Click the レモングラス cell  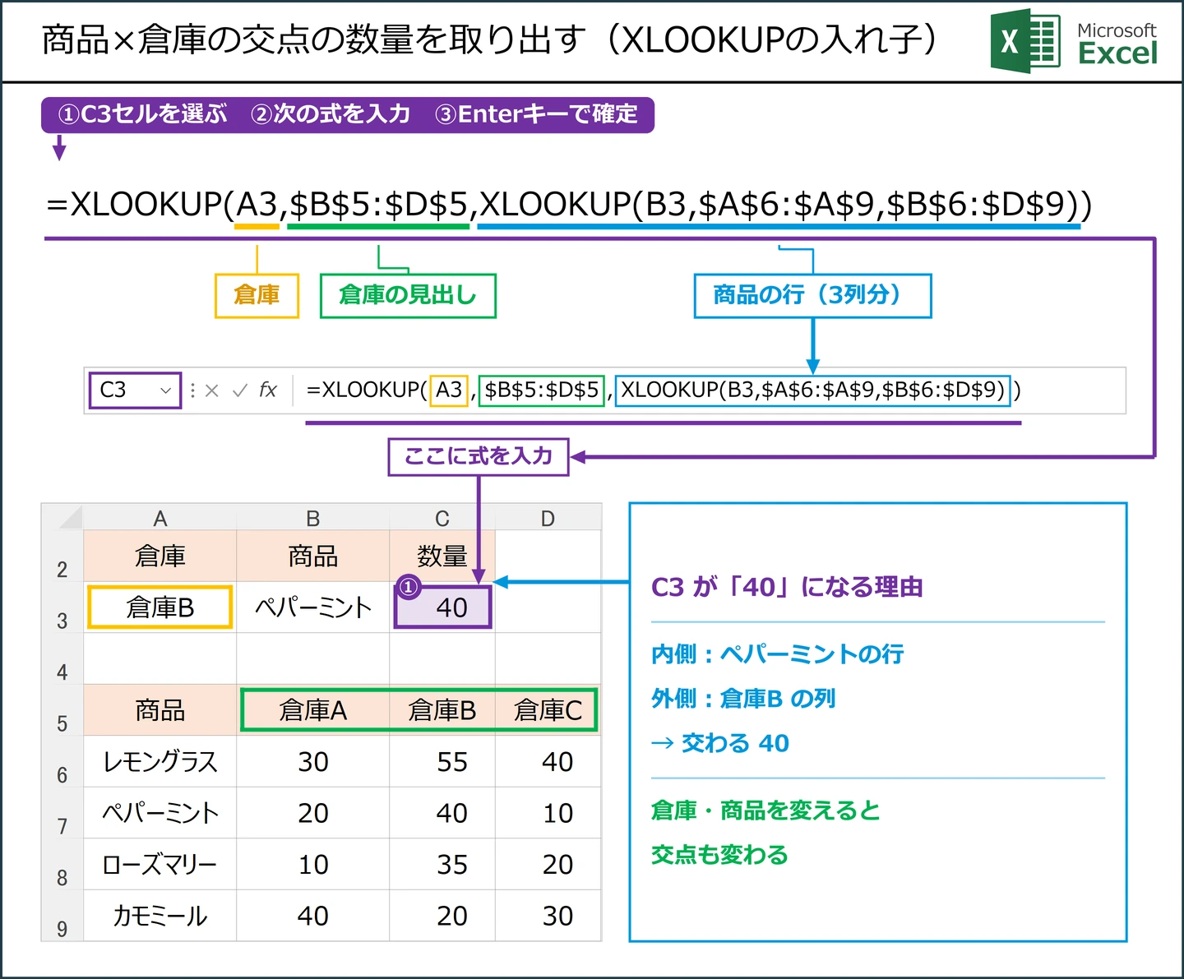[x=160, y=762]
